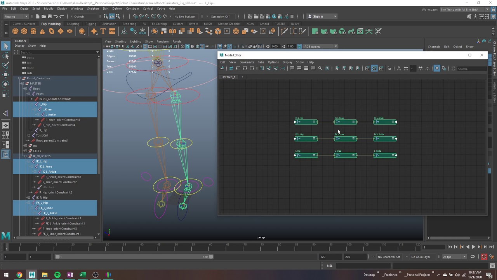Click the lock icon in Node Editor toolbar
The width and height of the screenshot is (497, 280).
click(x=389, y=68)
